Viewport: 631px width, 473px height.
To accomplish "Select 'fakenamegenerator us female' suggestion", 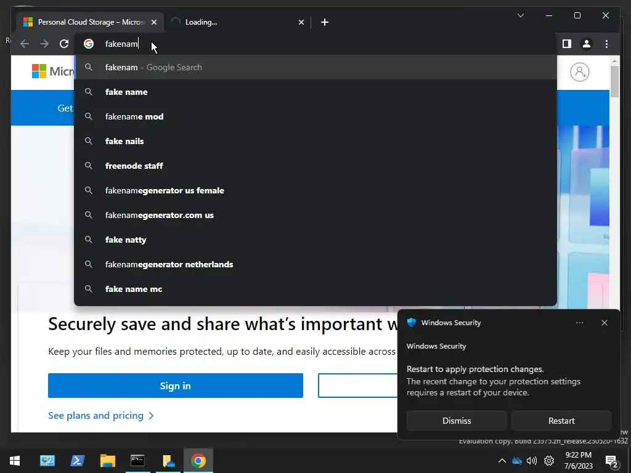I will click(x=315, y=190).
